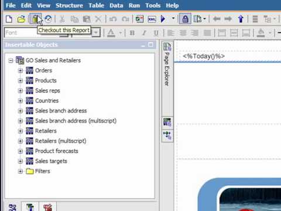Open the font color dropdown arrow

(120, 33)
